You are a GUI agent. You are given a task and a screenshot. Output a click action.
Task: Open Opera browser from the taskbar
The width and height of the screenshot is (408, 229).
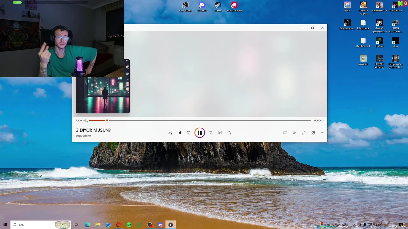pos(119,225)
